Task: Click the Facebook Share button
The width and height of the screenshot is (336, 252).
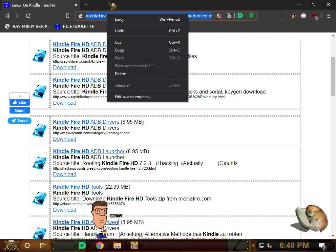Action: [x=19, y=111]
